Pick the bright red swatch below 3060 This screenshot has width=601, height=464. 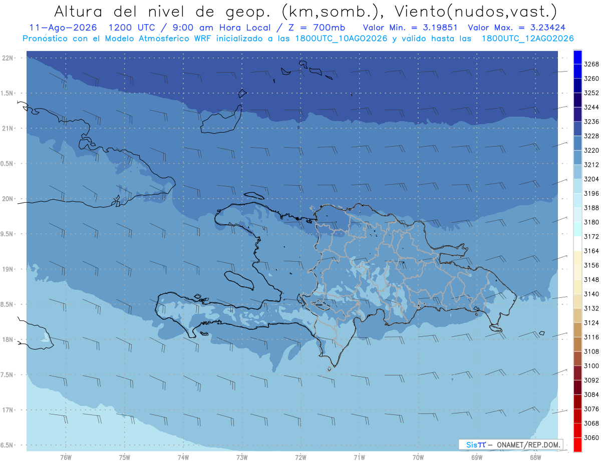click(577, 444)
